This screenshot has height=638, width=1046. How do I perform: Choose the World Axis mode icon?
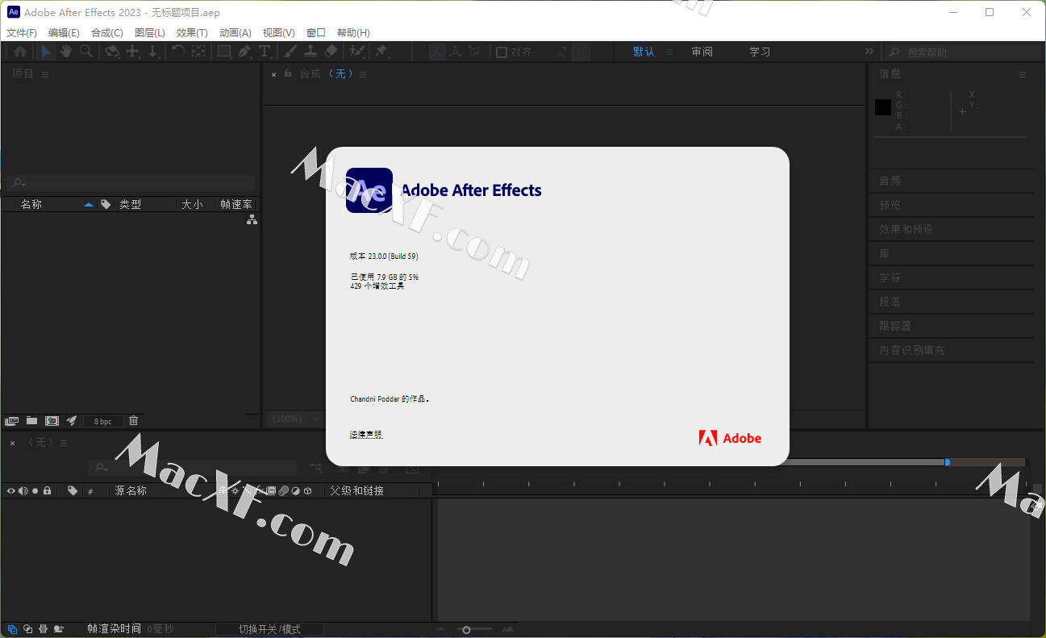456,52
